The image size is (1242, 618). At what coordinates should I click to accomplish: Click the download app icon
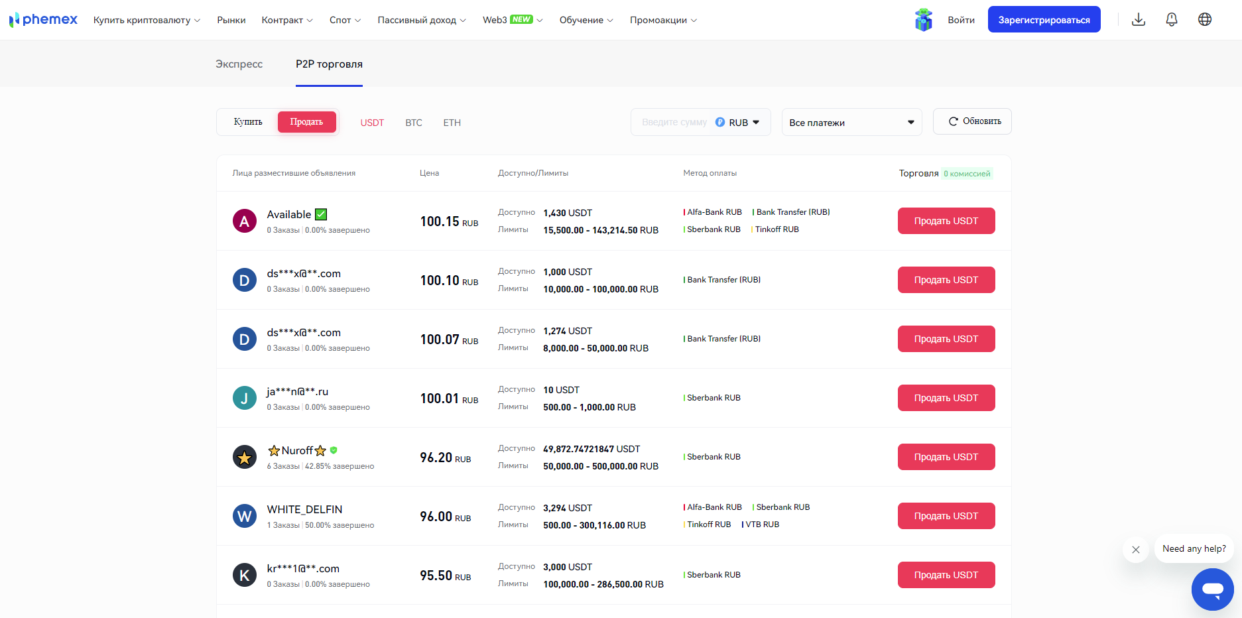1139,20
